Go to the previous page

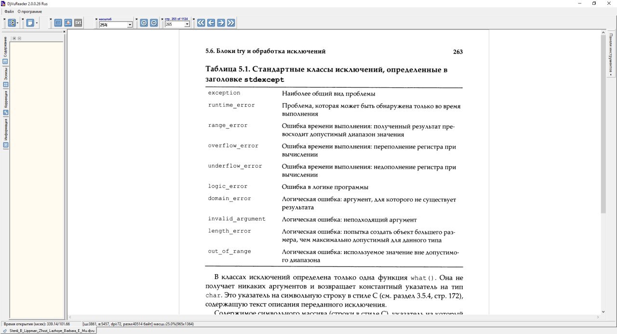tap(211, 23)
